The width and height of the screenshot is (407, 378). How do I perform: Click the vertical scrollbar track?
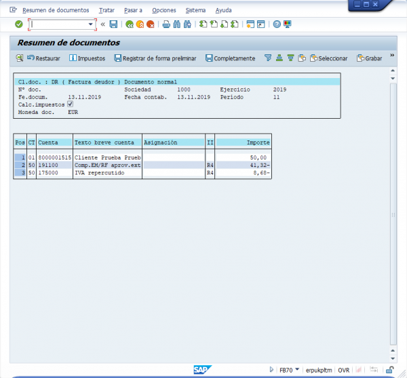[x=393, y=214]
